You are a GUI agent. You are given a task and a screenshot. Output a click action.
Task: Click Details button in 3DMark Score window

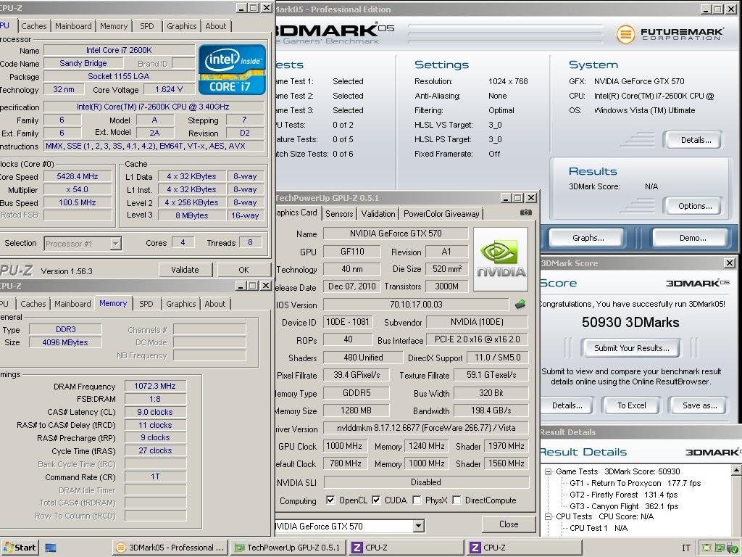[x=567, y=405]
